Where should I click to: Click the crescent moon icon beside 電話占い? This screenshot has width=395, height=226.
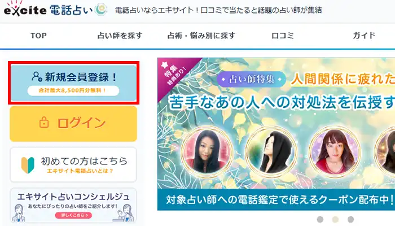click(101, 10)
